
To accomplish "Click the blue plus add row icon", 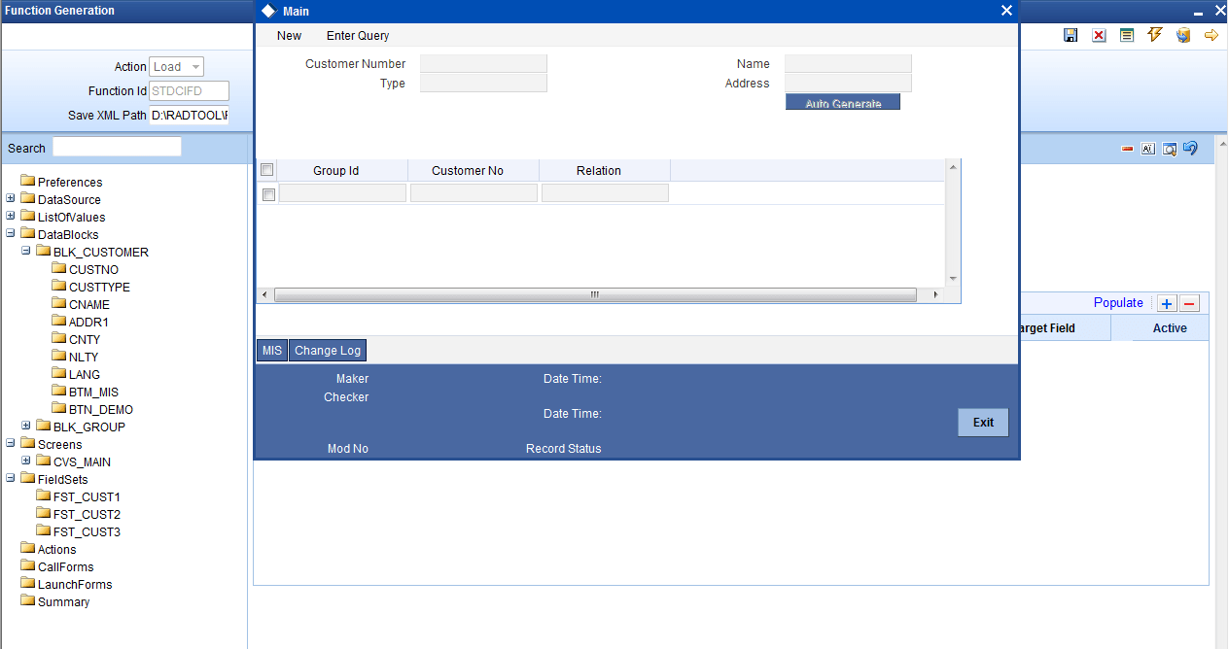I will (x=1167, y=303).
